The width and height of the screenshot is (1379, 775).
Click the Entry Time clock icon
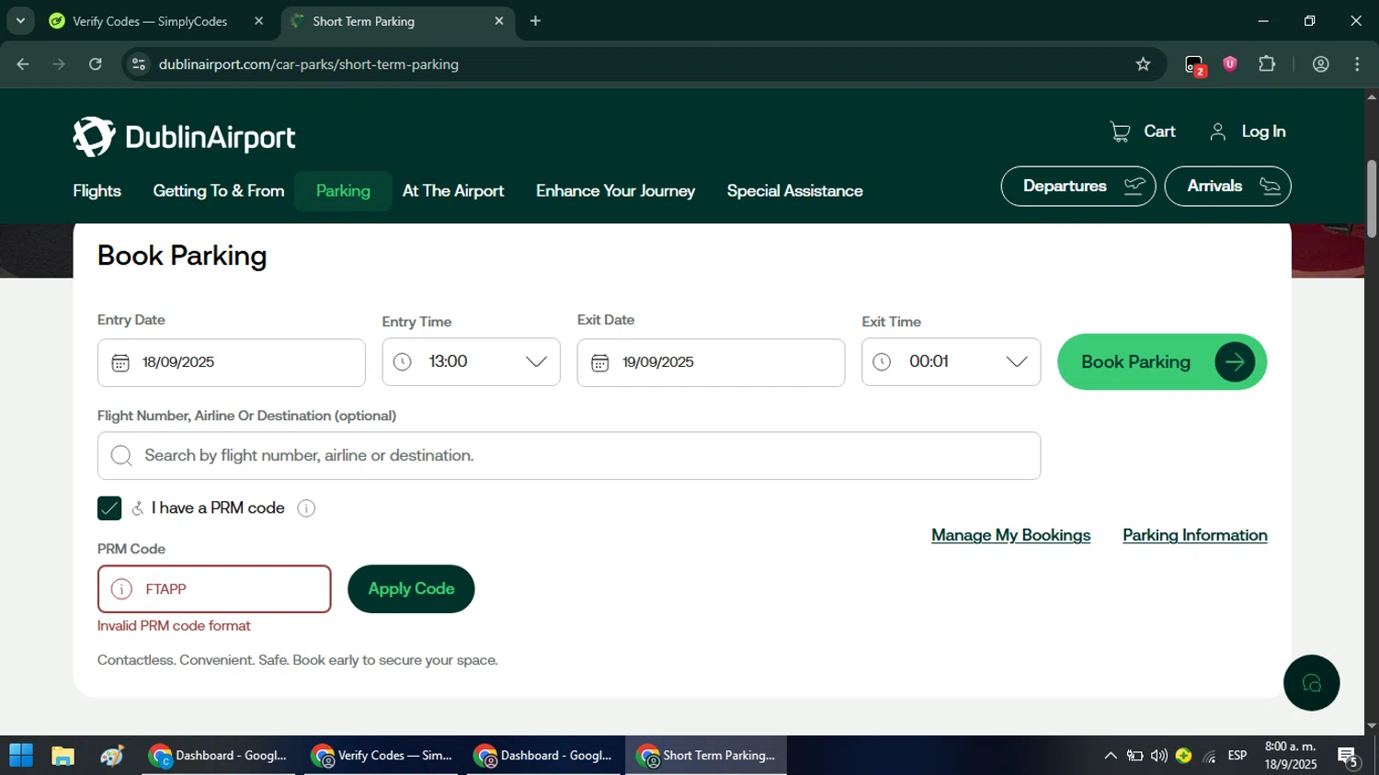(402, 361)
